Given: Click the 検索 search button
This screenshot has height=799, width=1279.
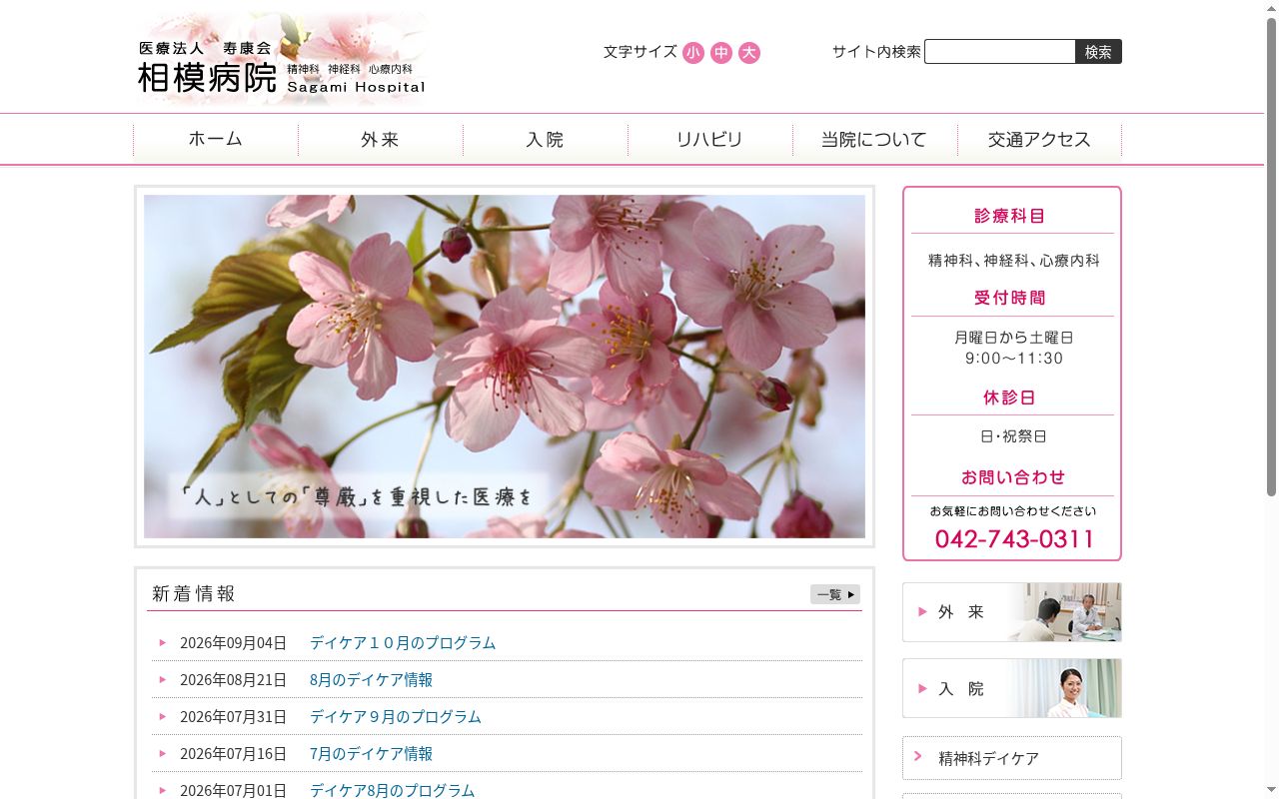Looking at the screenshot, I should click(1098, 52).
